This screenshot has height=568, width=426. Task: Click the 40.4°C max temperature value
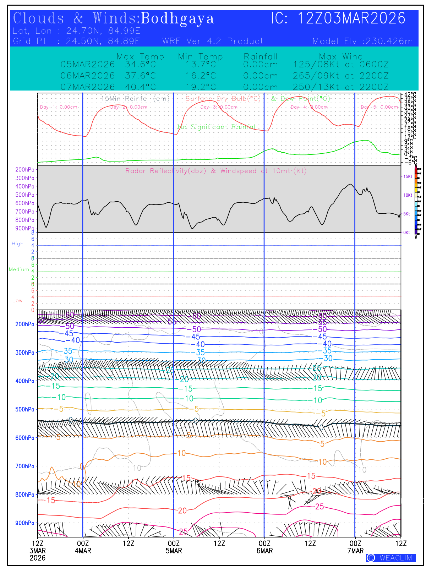[140, 87]
